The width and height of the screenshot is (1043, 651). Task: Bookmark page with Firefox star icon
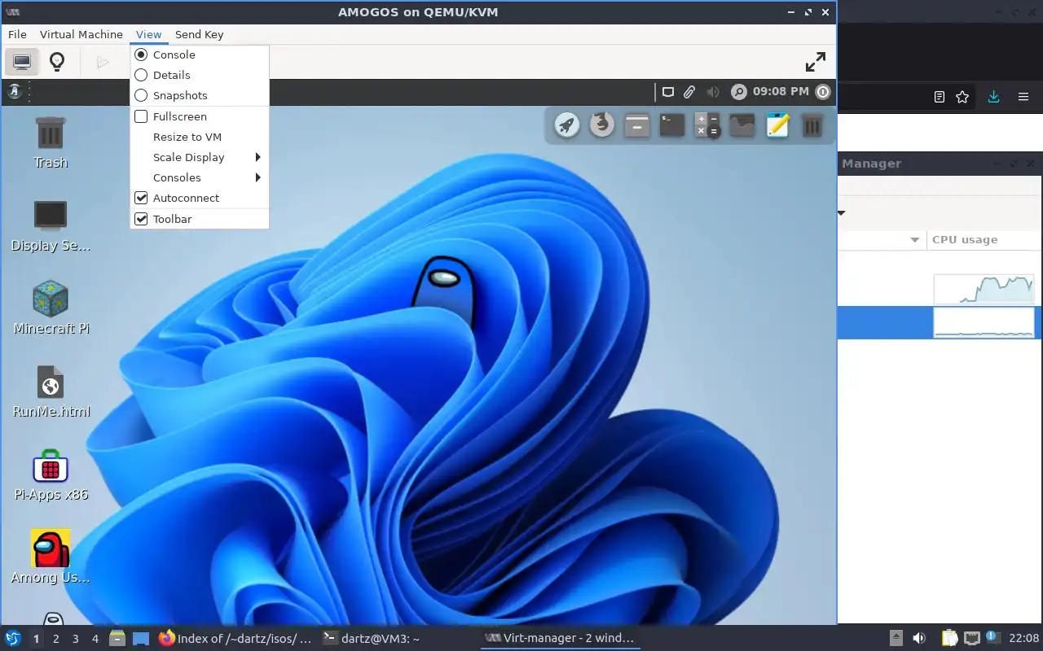click(x=962, y=97)
